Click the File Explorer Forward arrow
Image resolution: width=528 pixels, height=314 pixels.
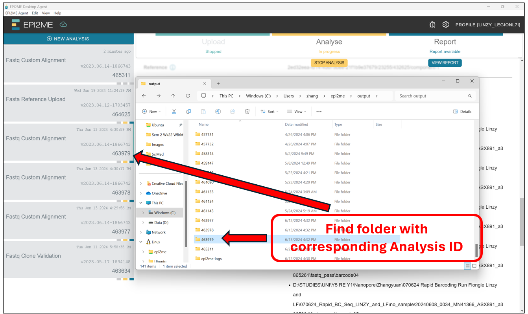pos(159,96)
